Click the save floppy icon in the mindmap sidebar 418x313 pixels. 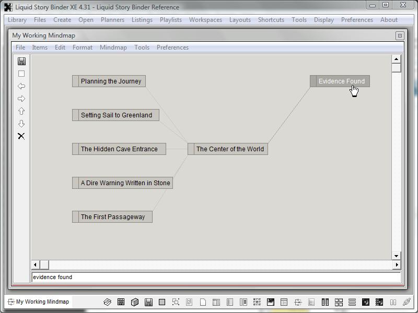pos(21,61)
